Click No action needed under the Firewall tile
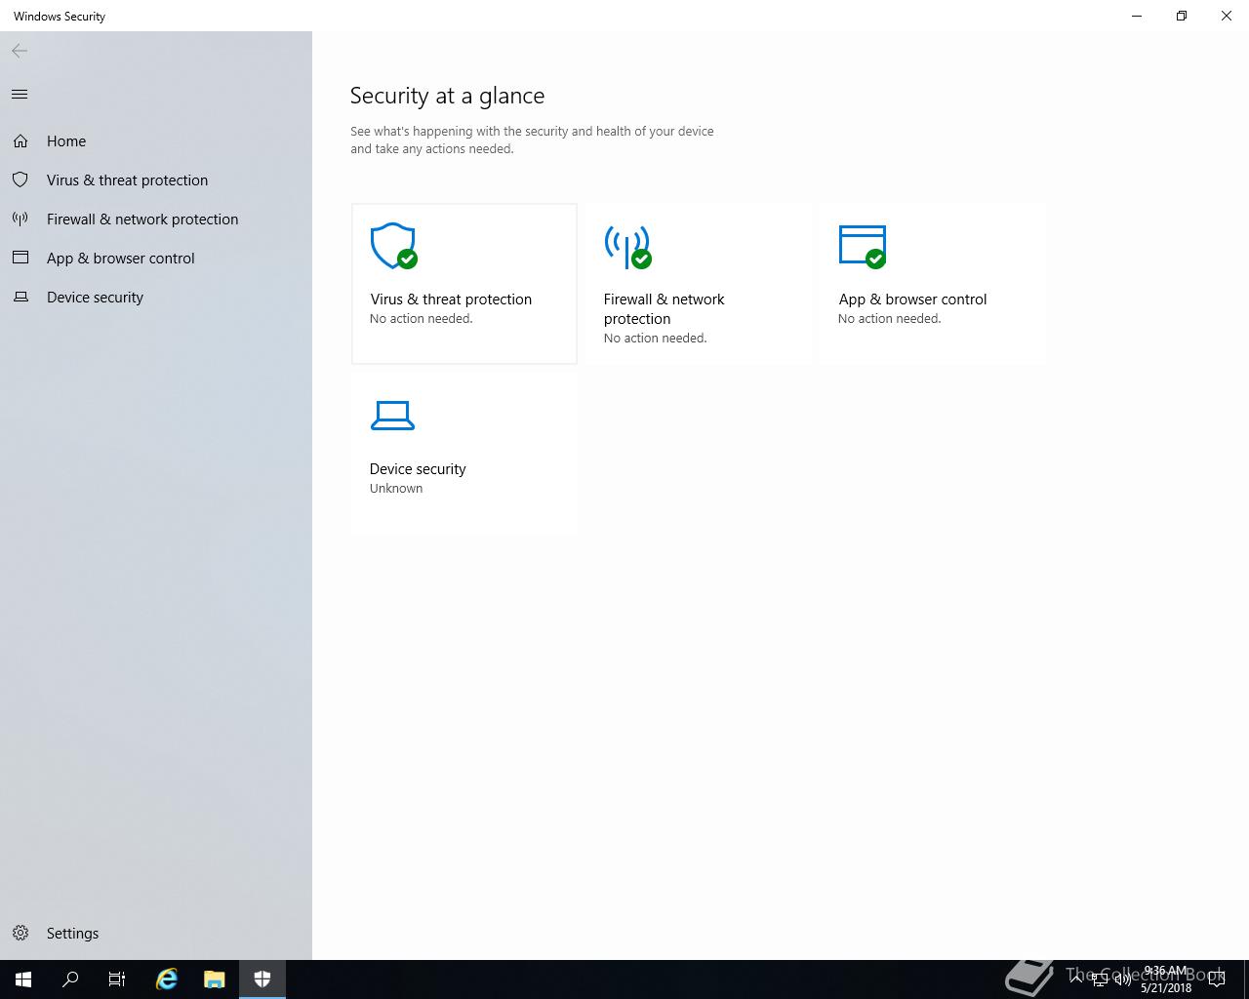The height and width of the screenshot is (999, 1249). click(655, 339)
